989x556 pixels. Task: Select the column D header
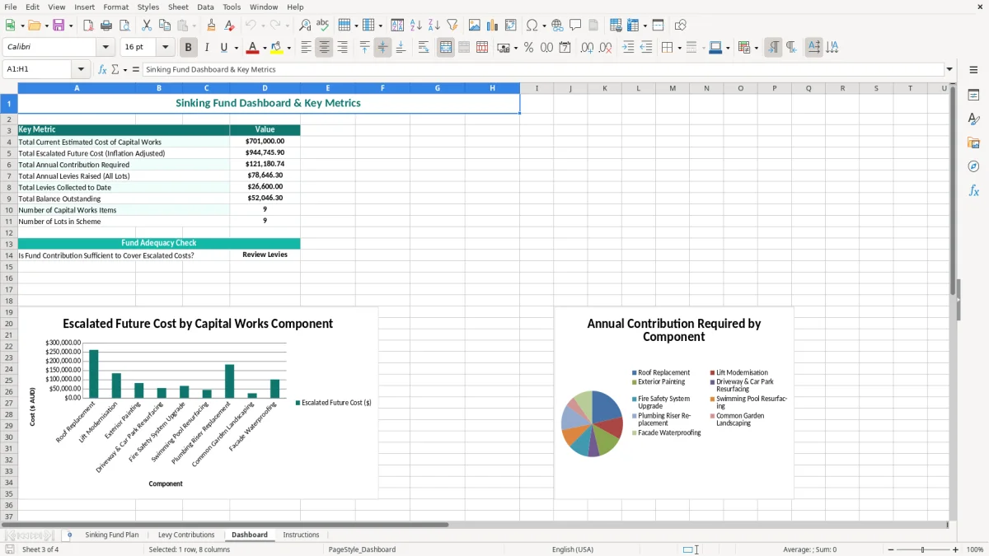point(265,88)
